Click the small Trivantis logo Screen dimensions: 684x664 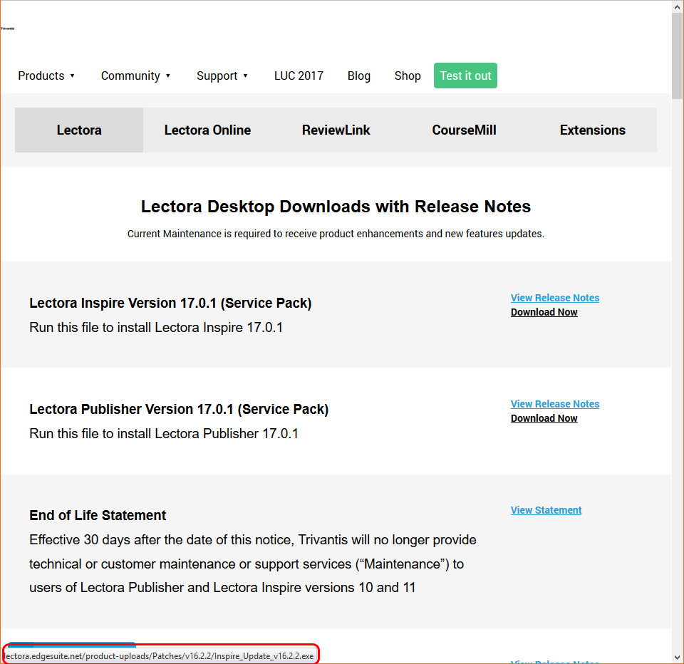pos(7,28)
